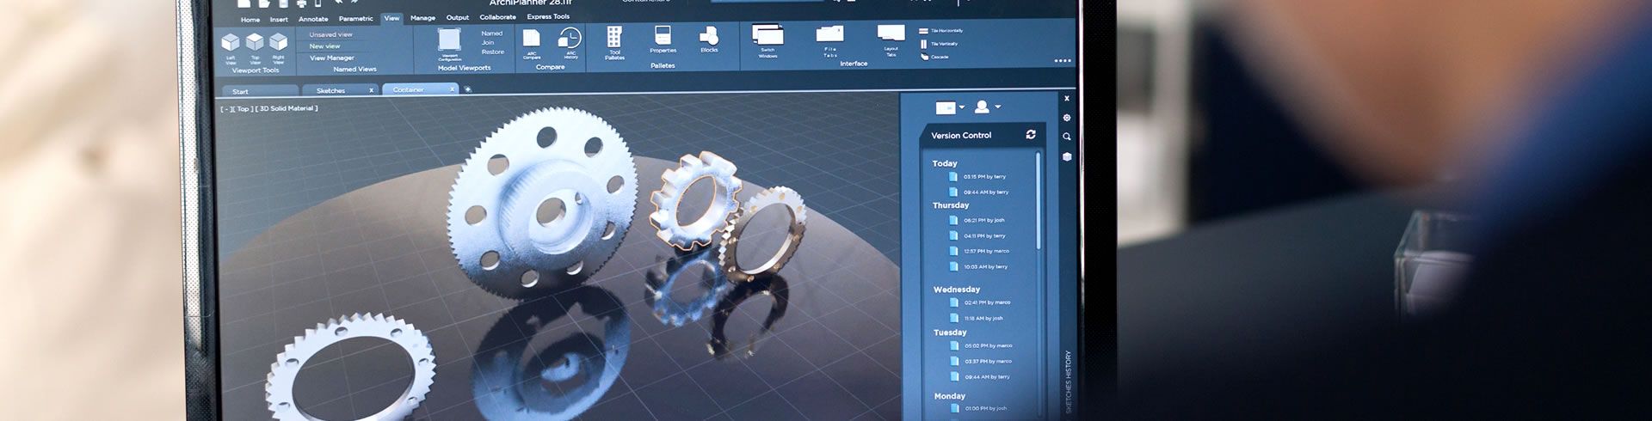1652x421 pixels.
Task: Click Switch Windows icon
Action: pyautogui.click(x=767, y=35)
